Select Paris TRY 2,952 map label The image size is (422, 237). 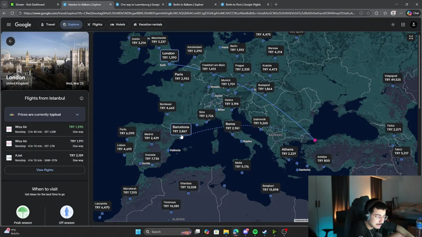182,76
